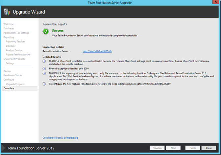Click the green Success text
This screenshot has width=221, height=155.
[58, 31]
